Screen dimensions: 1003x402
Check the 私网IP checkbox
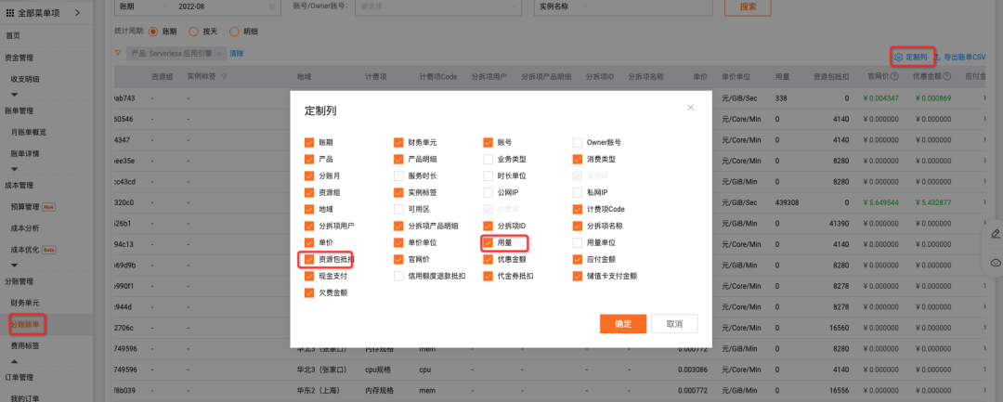coord(578,192)
